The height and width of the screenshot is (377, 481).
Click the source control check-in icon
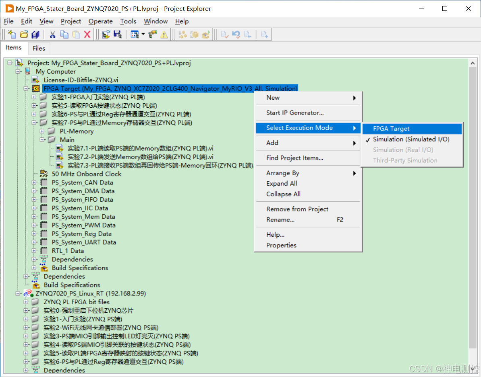224,34
